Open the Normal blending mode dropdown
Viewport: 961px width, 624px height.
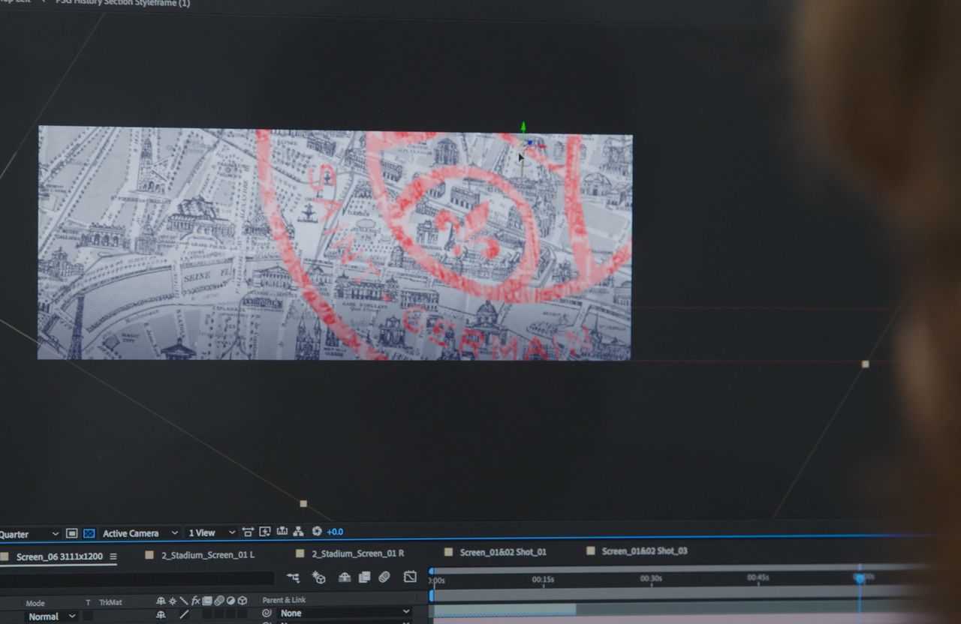point(52,616)
